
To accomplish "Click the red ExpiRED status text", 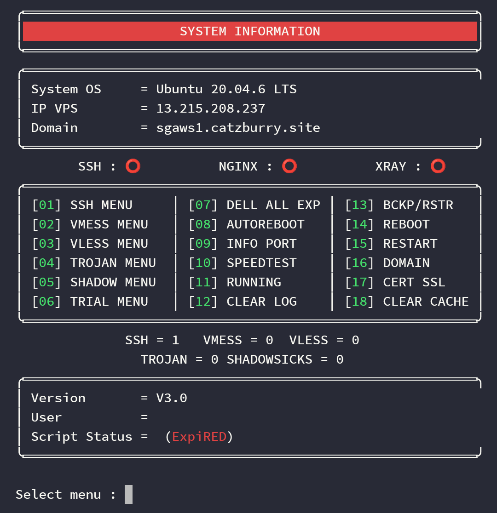I will coord(200,436).
